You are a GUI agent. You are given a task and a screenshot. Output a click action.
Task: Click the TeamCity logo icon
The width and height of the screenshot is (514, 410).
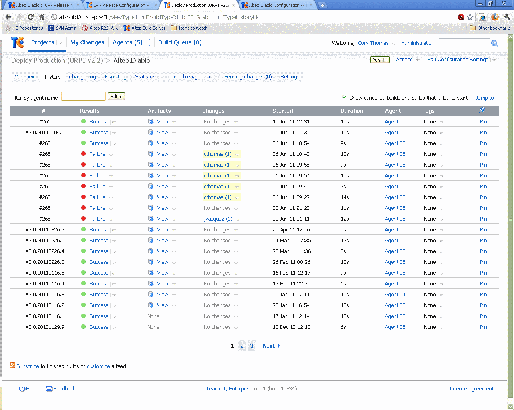(x=17, y=42)
